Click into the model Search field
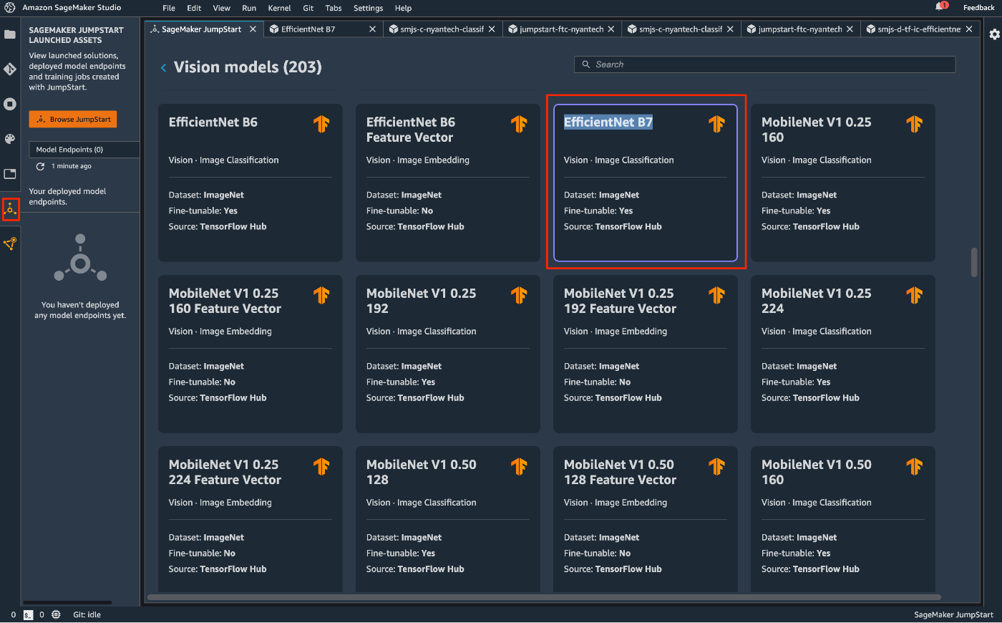 coord(764,64)
